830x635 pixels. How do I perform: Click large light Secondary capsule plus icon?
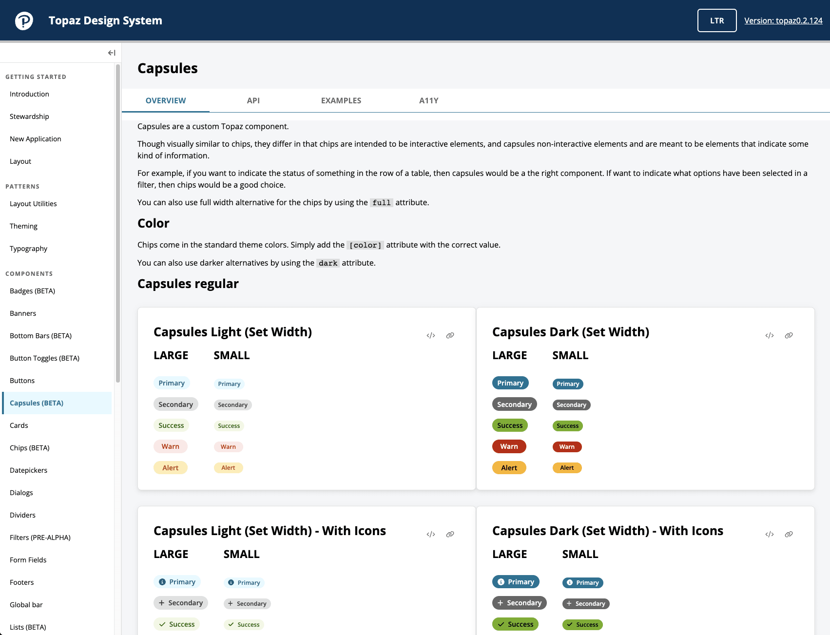click(x=181, y=603)
